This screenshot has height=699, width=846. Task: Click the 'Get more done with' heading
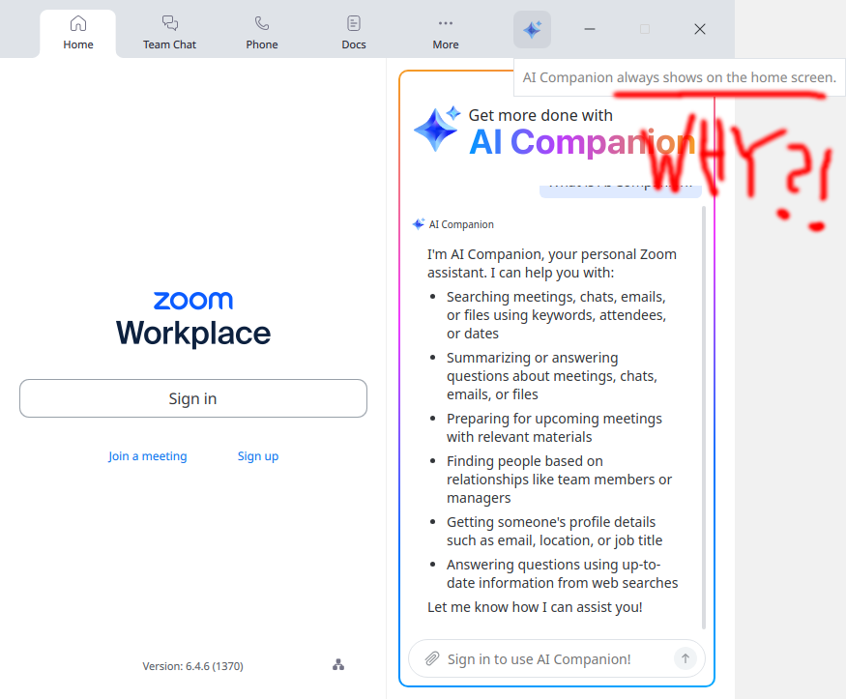click(540, 115)
